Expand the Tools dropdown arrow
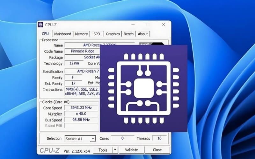The width and height of the screenshot is (255, 159). pyautogui.click(x=115, y=150)
